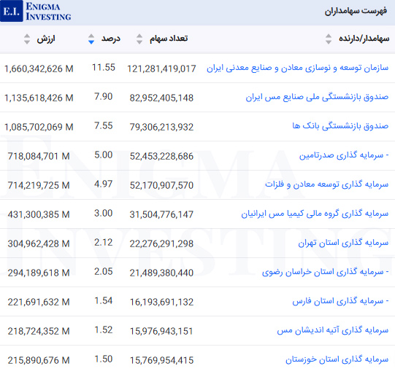
Task: Open سرمایه گذاری استان خوزستان link
Action: [337, 359]
